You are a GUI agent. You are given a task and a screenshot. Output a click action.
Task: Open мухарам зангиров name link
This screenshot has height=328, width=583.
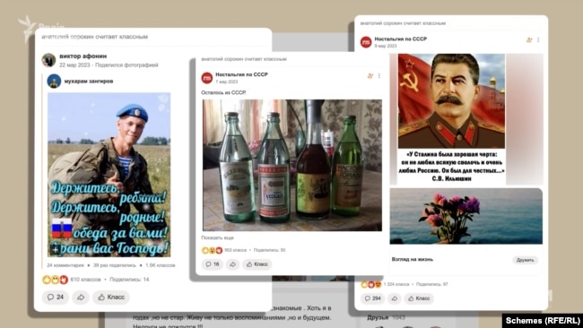point(89,81)
